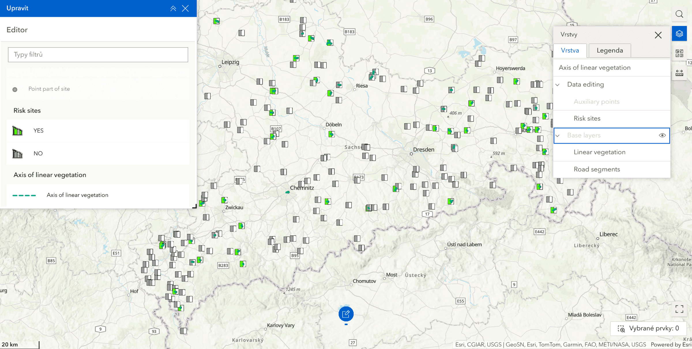Click the Karlovy Vary label
The width and height of the screenshot is (692, 349).
(281, 325)
